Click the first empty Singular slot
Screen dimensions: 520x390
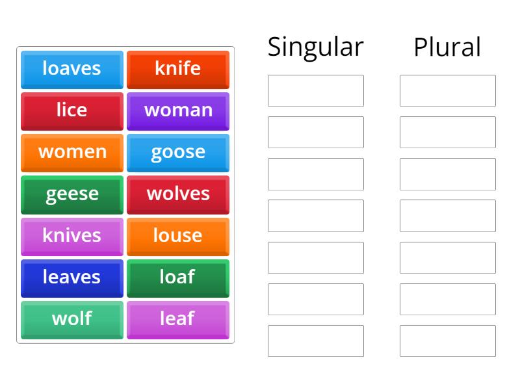315,90
